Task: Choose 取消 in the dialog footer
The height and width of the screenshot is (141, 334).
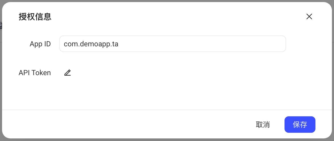Action: click(263, 125)
